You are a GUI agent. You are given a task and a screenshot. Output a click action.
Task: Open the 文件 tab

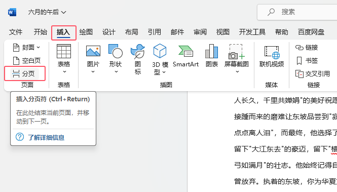16,32
